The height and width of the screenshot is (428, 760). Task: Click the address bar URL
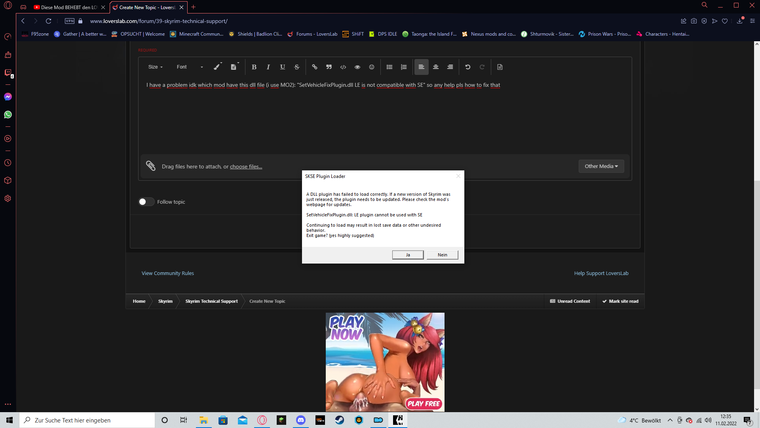tap(159, 21)
